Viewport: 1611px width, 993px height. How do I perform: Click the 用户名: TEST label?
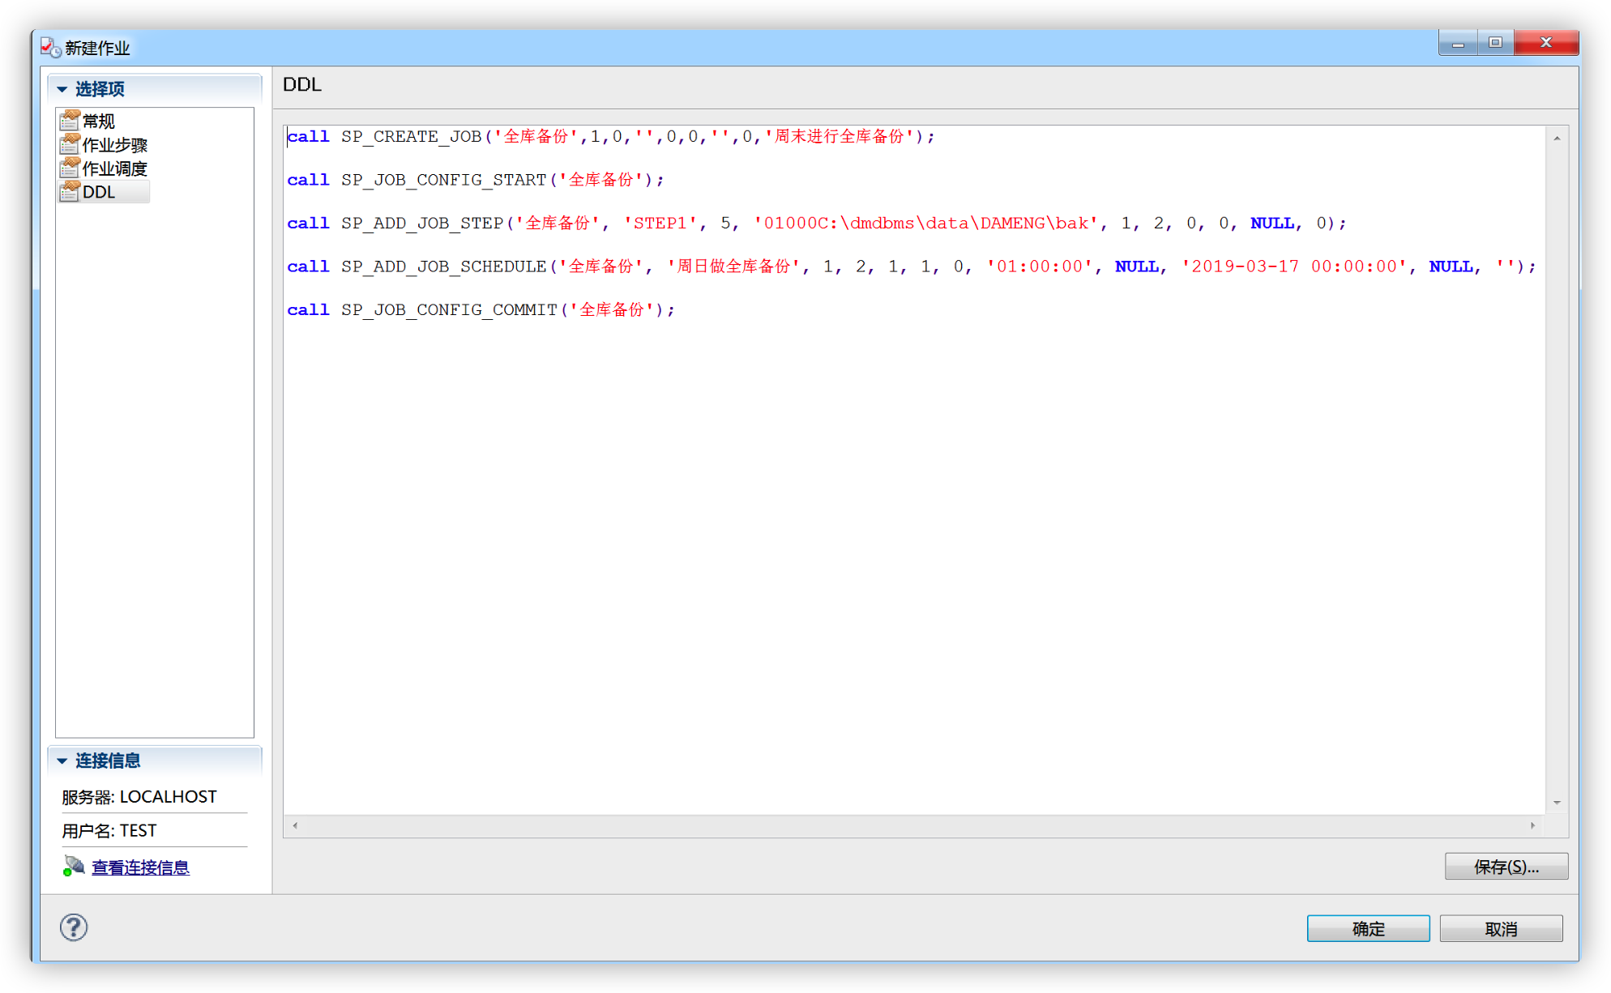point(109,831)
